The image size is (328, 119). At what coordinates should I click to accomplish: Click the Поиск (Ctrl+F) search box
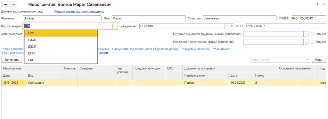277,60
